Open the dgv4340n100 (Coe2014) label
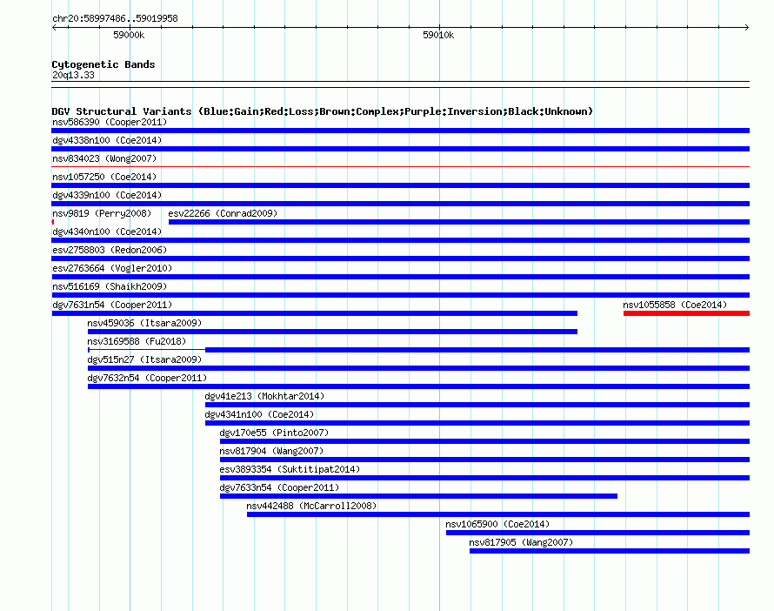774x611 pixels. tap(107, 232)
